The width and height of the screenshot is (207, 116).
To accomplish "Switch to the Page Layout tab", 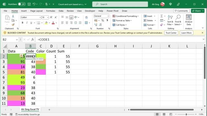I will click(37, 11).
